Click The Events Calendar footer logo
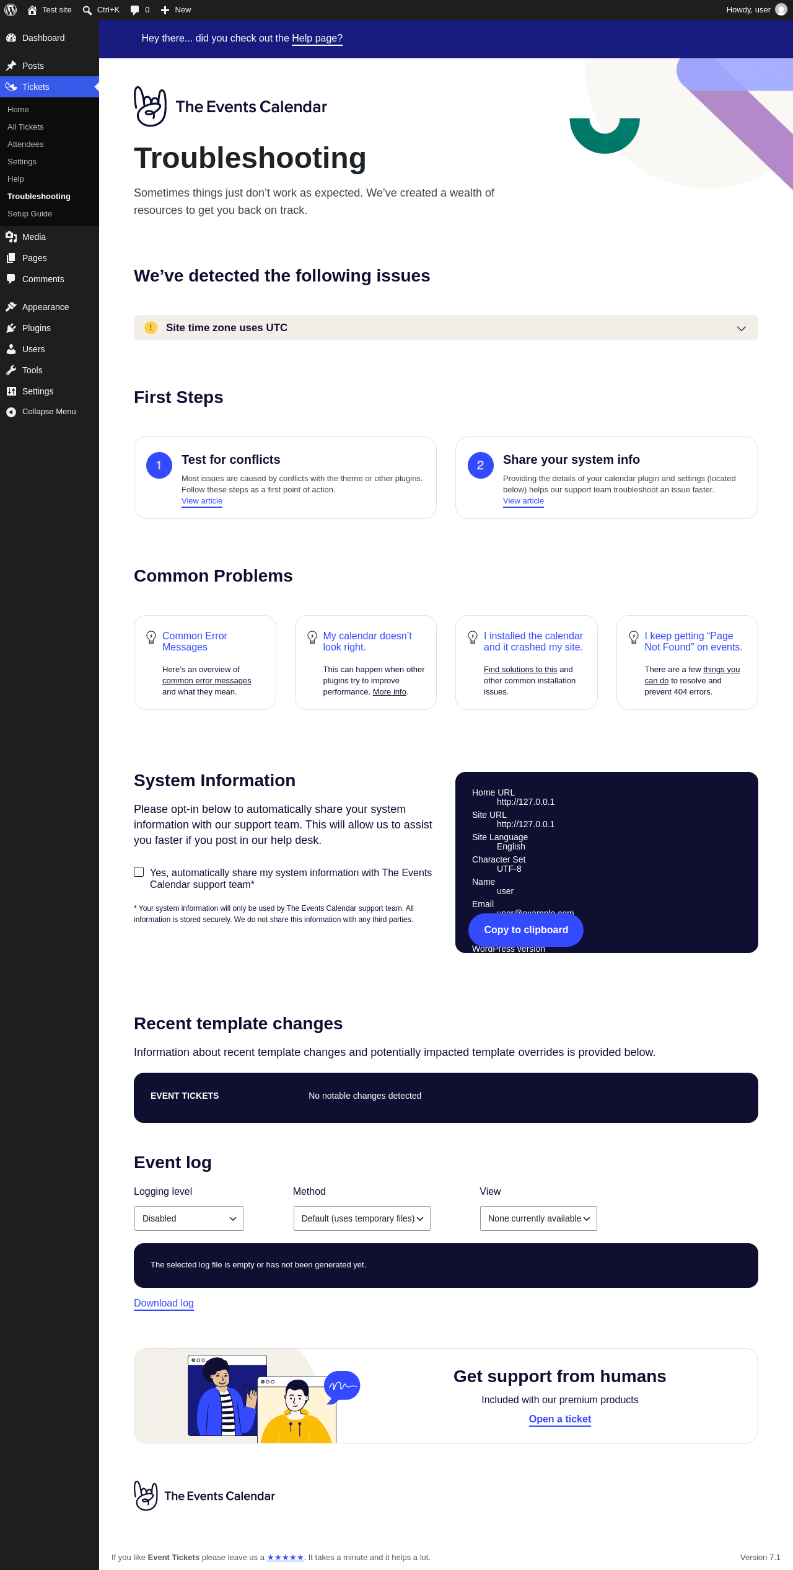 click(x=204, y=1496)
